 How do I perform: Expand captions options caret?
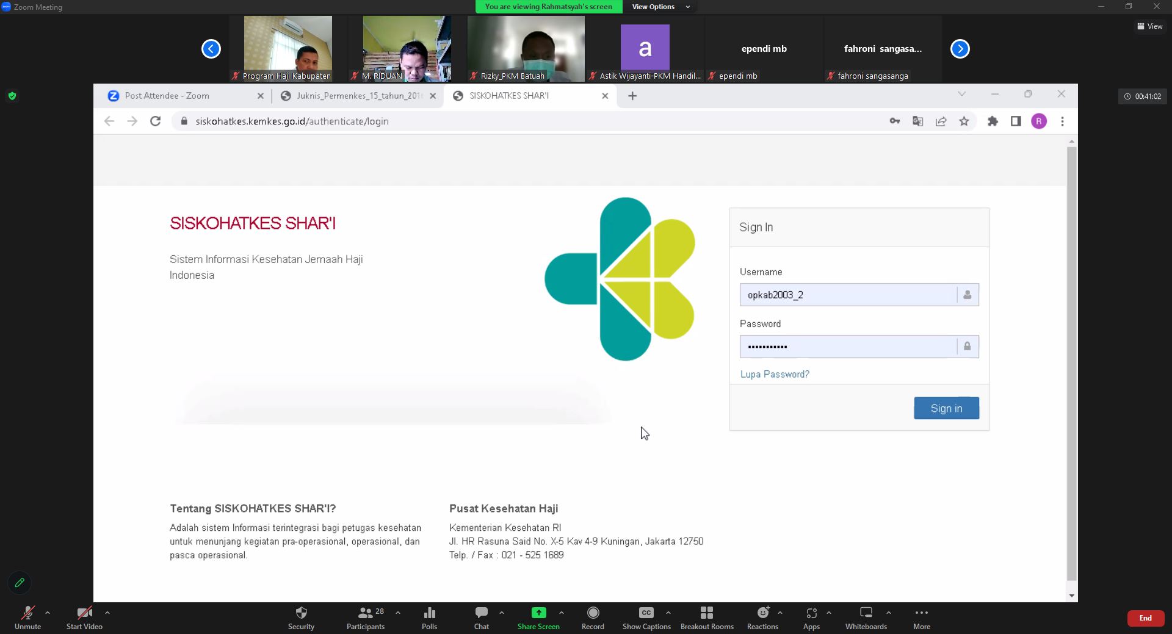click(668, 613)
